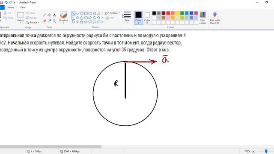Click the rectangular Select tool icon
The width and height of the screenshot is (274, 154).
(21, 15)
